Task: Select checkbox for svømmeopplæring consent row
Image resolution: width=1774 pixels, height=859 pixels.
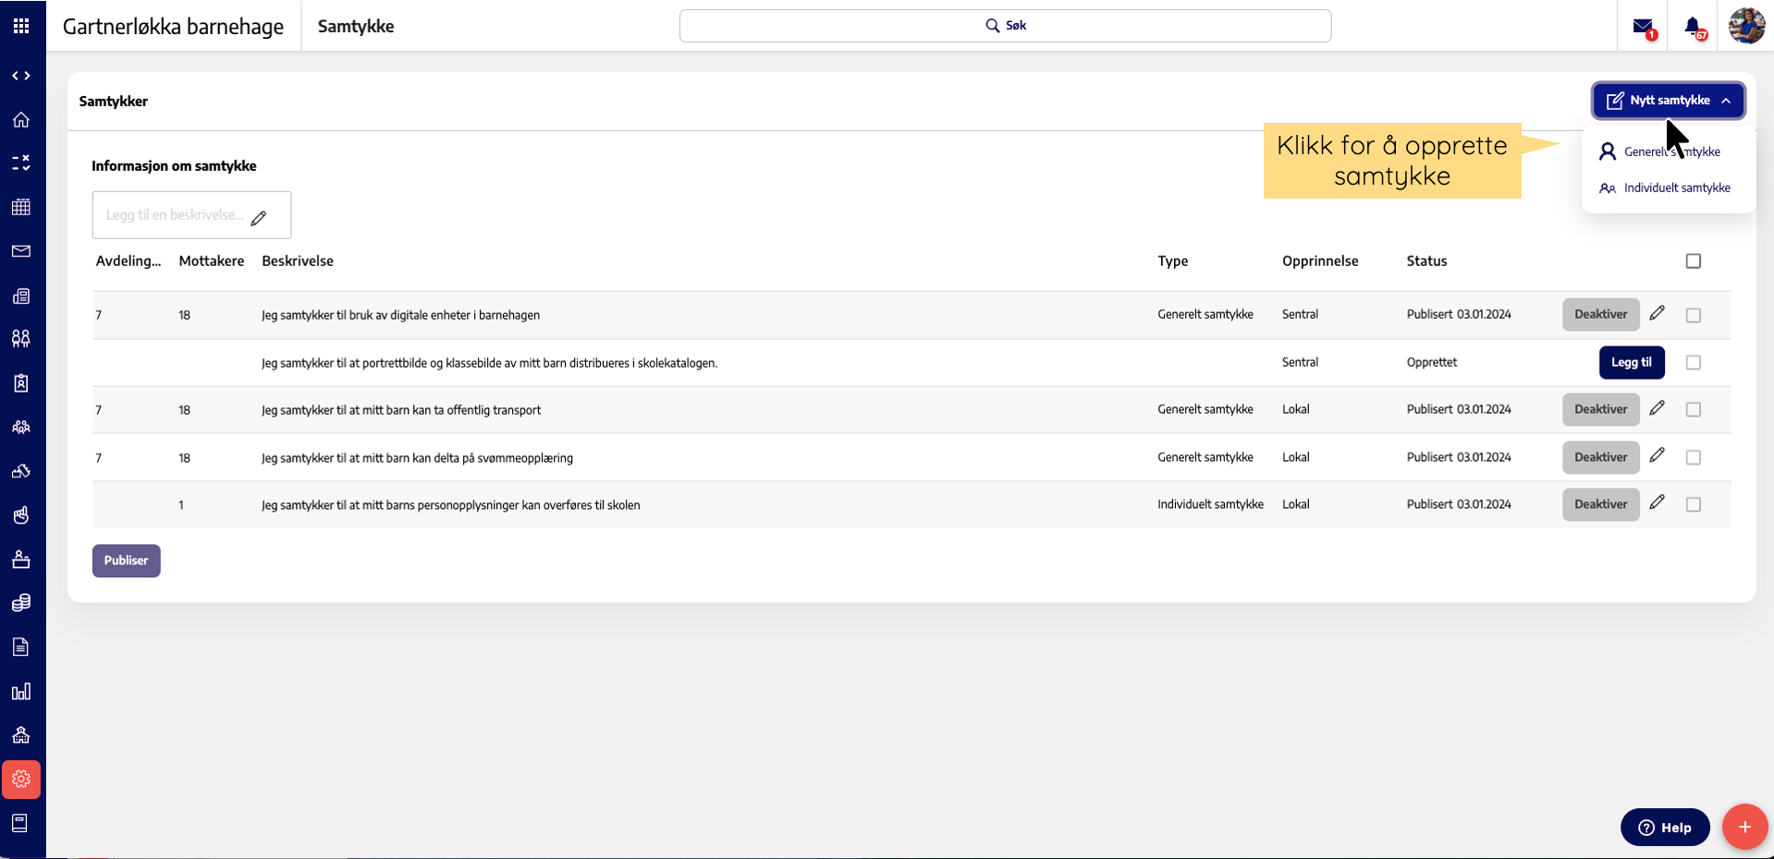Action: pos(1693,457)
